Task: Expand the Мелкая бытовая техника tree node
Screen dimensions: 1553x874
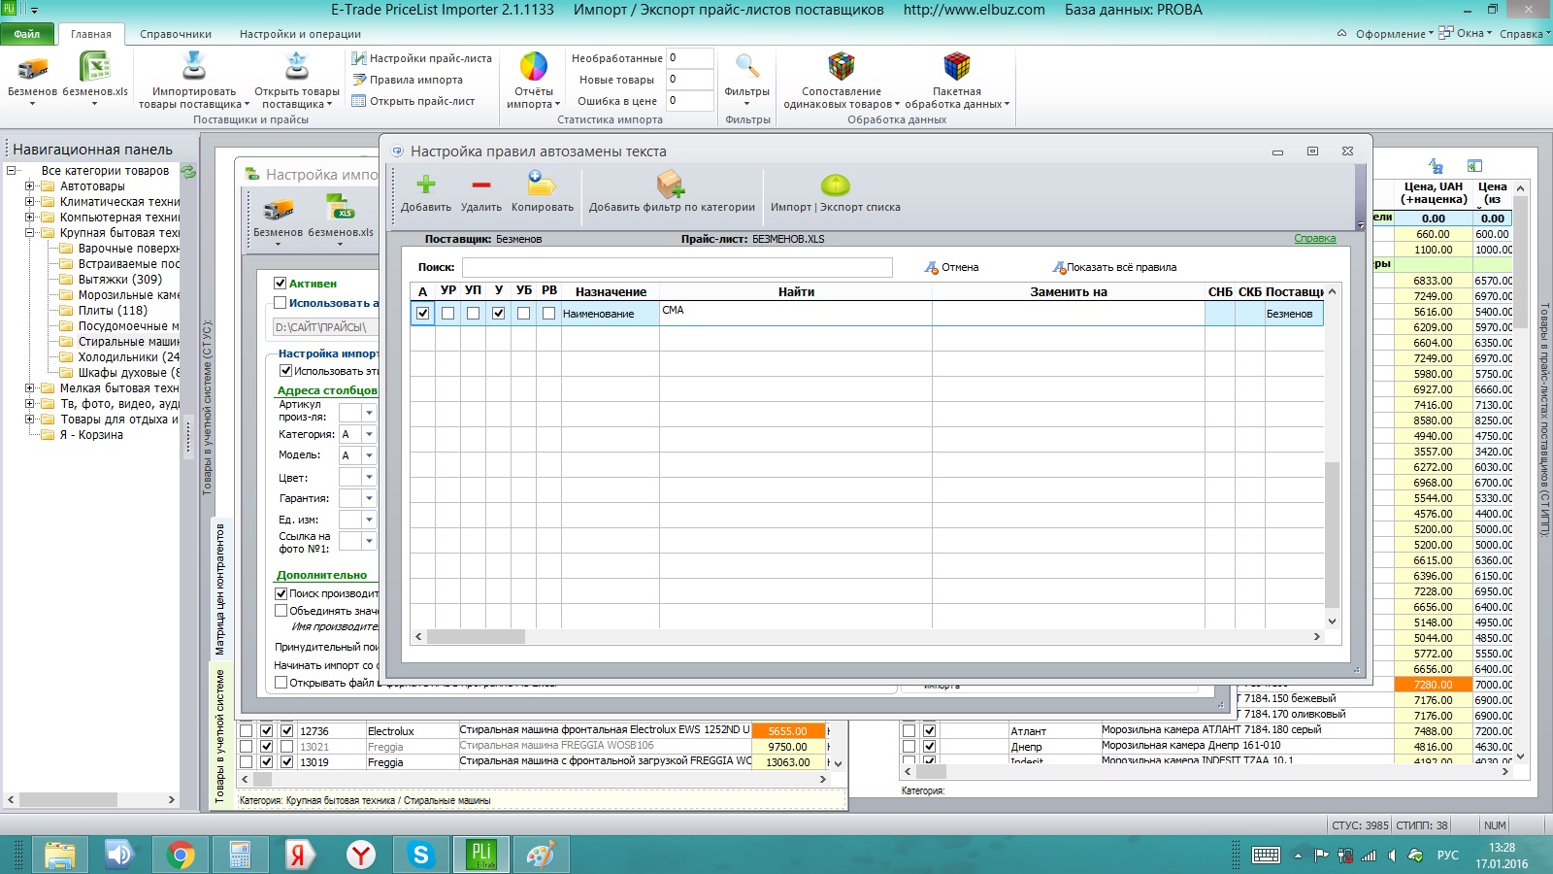Action: click(29, 388)
